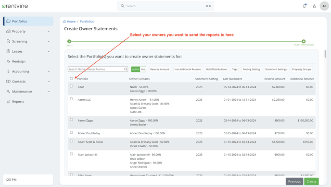Click the Reserve Amount column header
Screen dimensions: 331x187
tap(275, 79)
